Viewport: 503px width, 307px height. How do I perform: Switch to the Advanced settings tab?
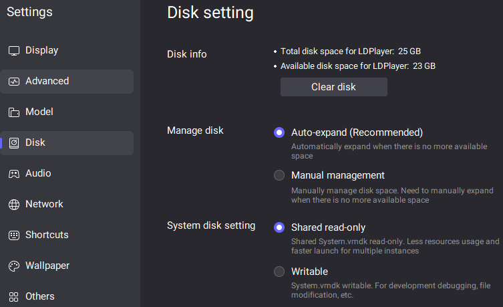click(67, 82)
